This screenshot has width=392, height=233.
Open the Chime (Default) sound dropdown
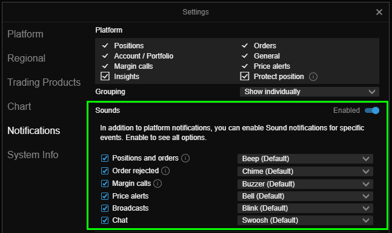coord(305,171)
